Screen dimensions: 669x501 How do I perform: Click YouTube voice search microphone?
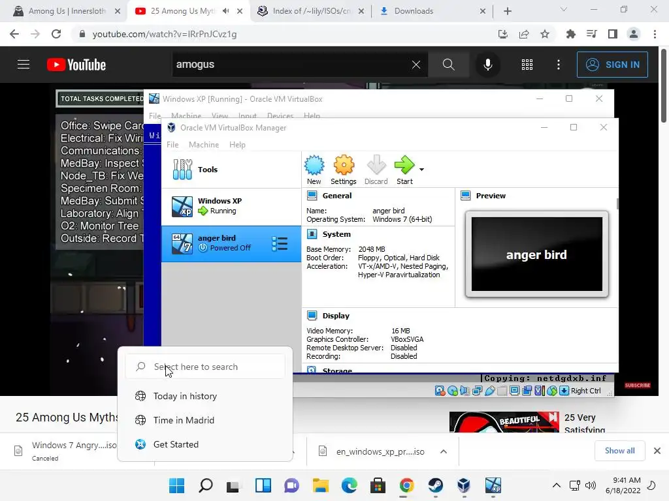click(x=487, y=65)
